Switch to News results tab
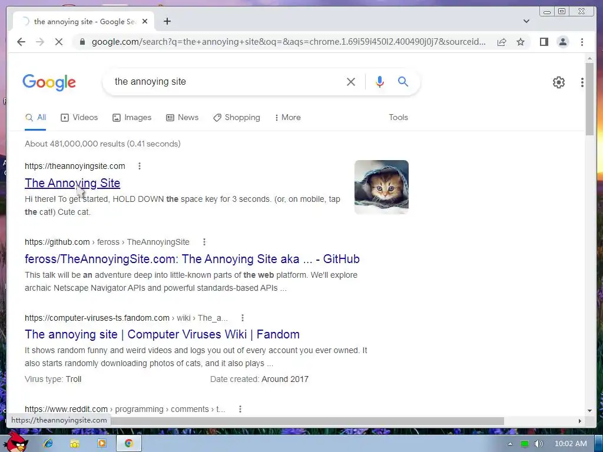 [183, 118]
